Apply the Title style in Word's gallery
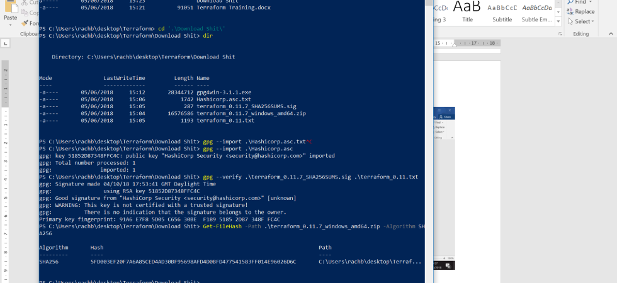Viewport: 617px width, 283px height. pyautogui.click(x=467, y=12)
